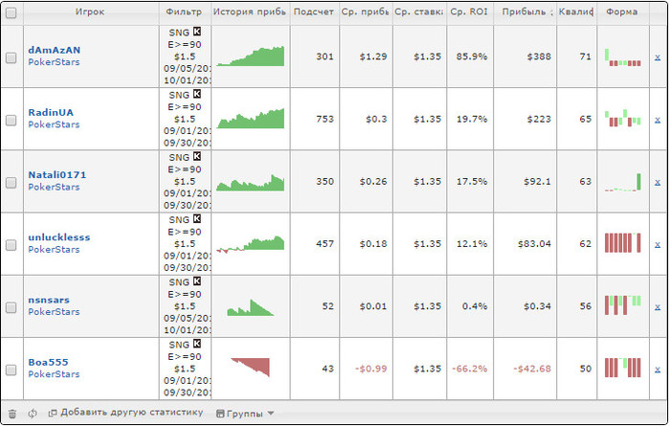Check the box for dAmAzAN

click(x=11, y=57)
